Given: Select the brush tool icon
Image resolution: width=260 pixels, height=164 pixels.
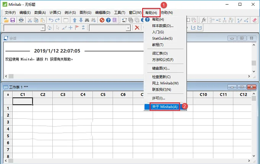Looking at the screenshot, I should (64, 28).
